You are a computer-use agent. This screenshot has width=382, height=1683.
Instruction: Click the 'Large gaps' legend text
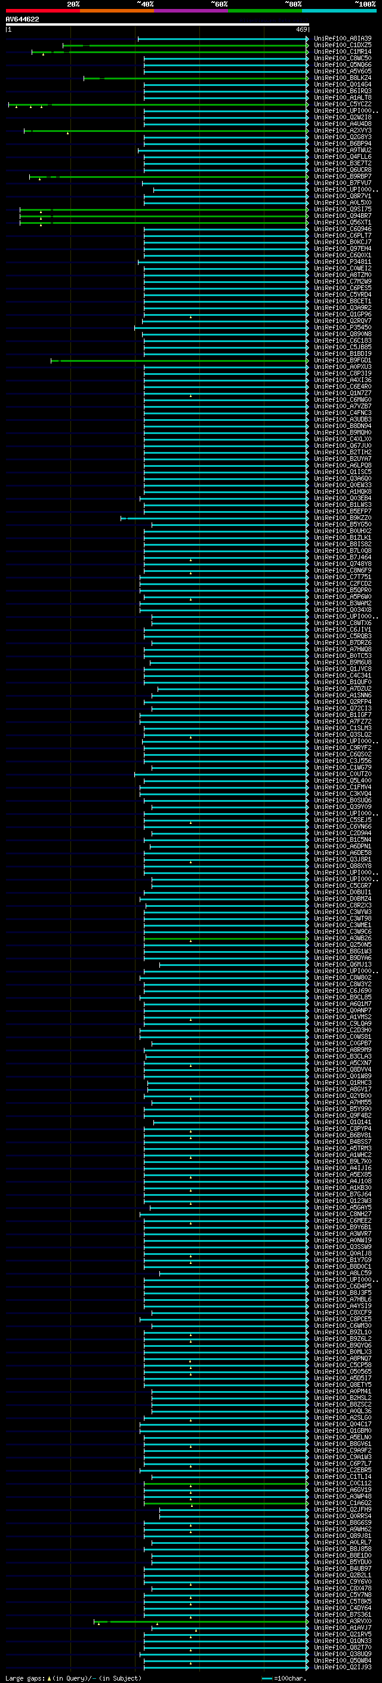(x=25, y=1678)
